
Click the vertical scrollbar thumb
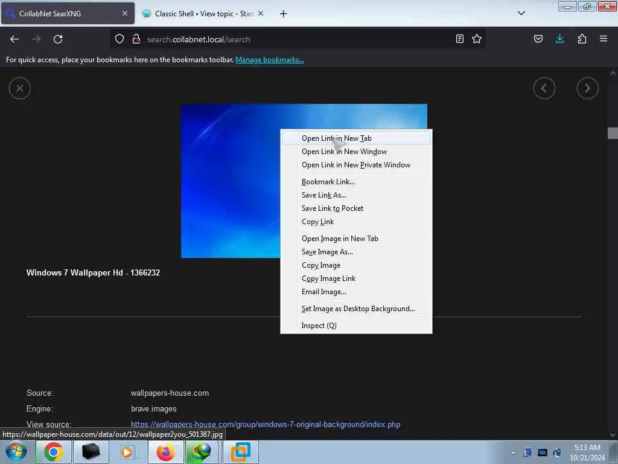point(613,133)
